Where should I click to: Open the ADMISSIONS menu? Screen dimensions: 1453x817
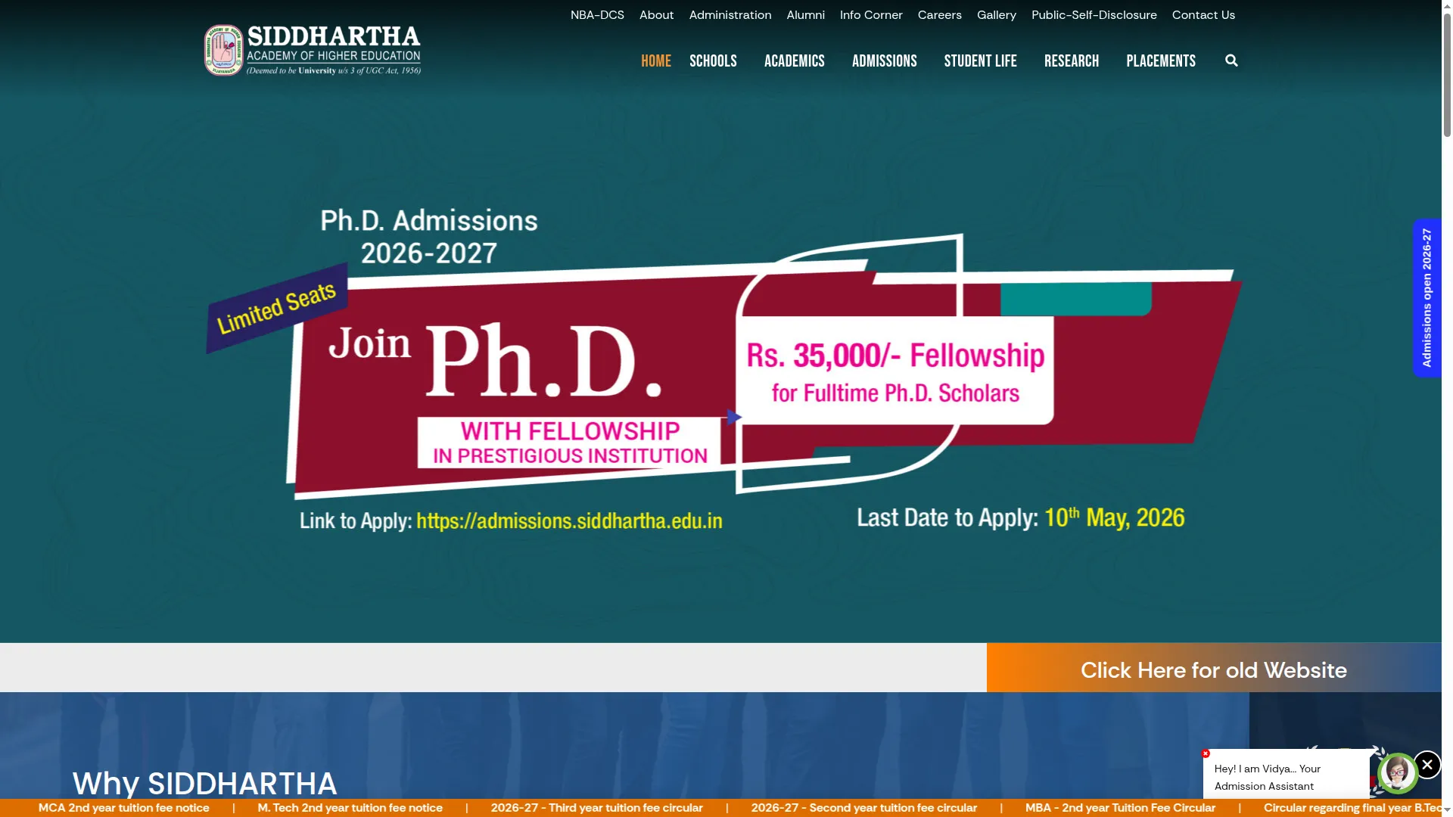[884, 61]
